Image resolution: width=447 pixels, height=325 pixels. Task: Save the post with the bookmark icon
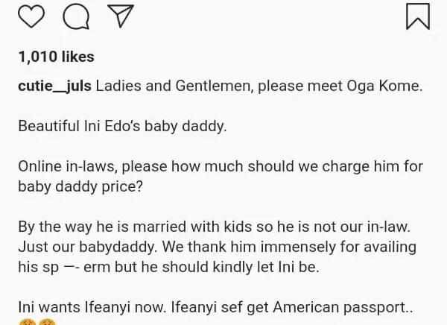[x=417, y=16]
